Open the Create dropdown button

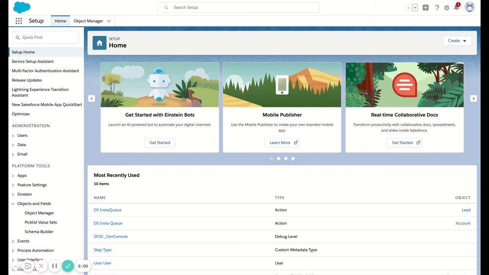point(457,40)
